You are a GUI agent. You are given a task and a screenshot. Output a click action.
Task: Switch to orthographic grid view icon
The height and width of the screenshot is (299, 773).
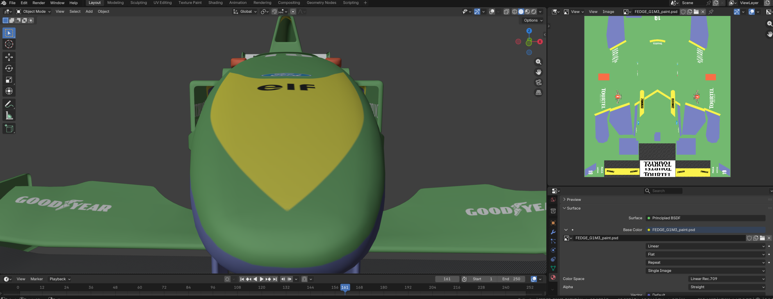(538, 93)
